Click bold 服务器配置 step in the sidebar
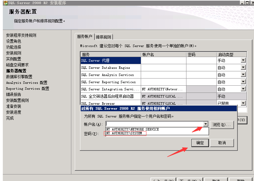 click(16, 71)
